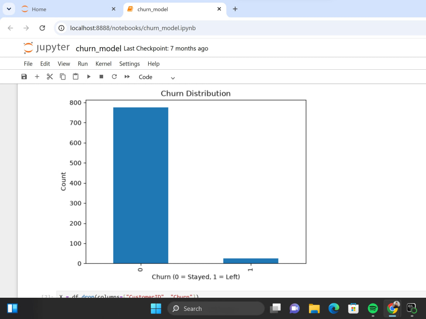Viewport: 426px width, 319px height.
Task: Launch Microsoft Edge from the taskbar
Action: tap(334, 308)
